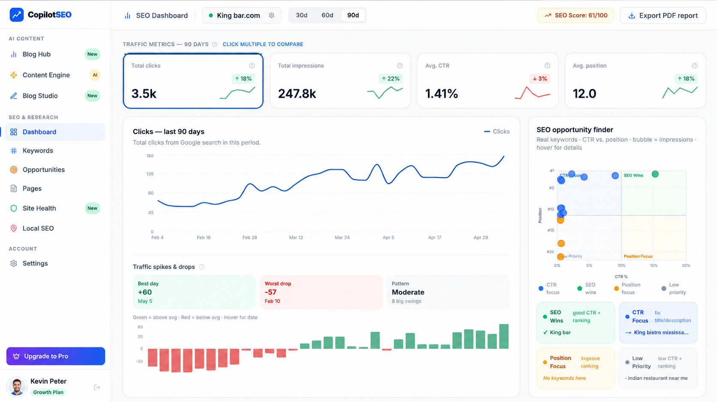Click the Position Focus quadrant card
The height and width of the screenshot is (402, 717).
click(x=576, y=368)
